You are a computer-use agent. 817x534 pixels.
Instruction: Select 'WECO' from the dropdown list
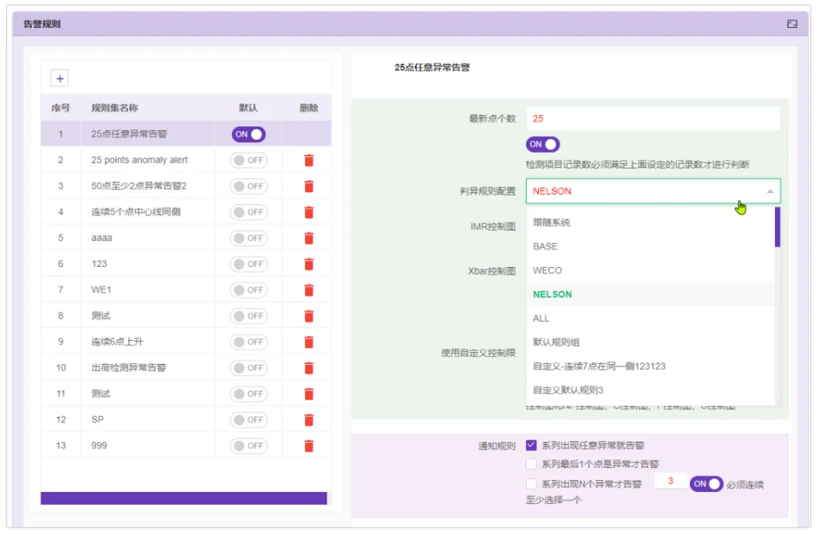[x=548, y=270]
